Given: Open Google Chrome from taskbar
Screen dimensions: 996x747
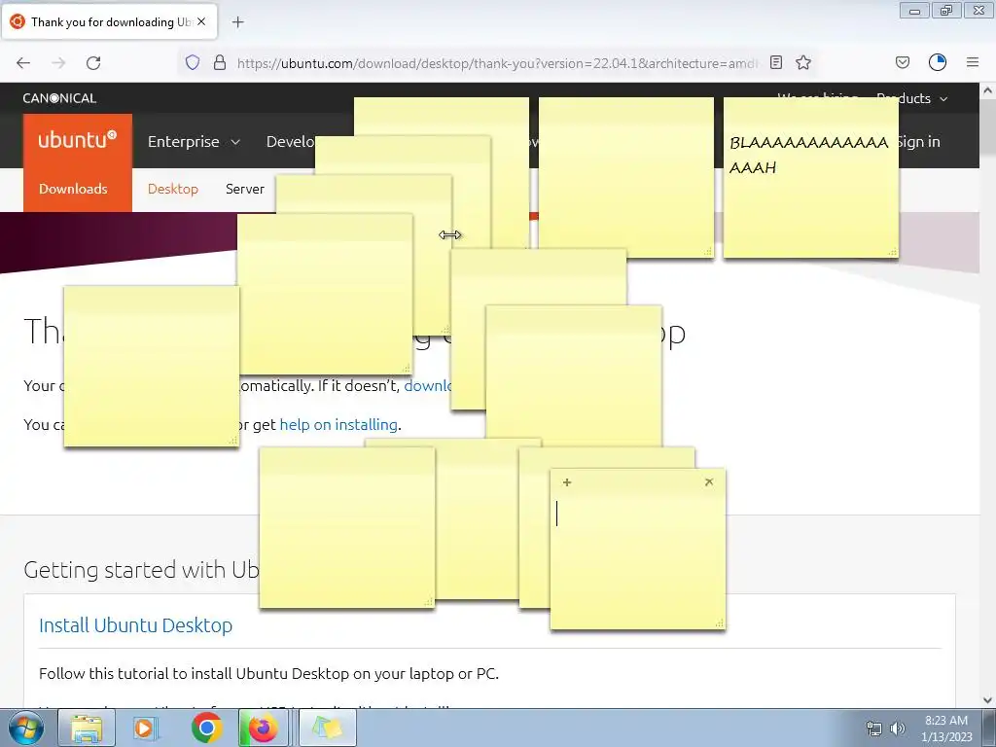Looking at the screenshot, I should [x=206, y=728].
